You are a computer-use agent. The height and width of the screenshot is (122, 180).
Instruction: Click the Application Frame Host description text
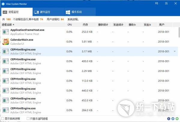(25, 34)
